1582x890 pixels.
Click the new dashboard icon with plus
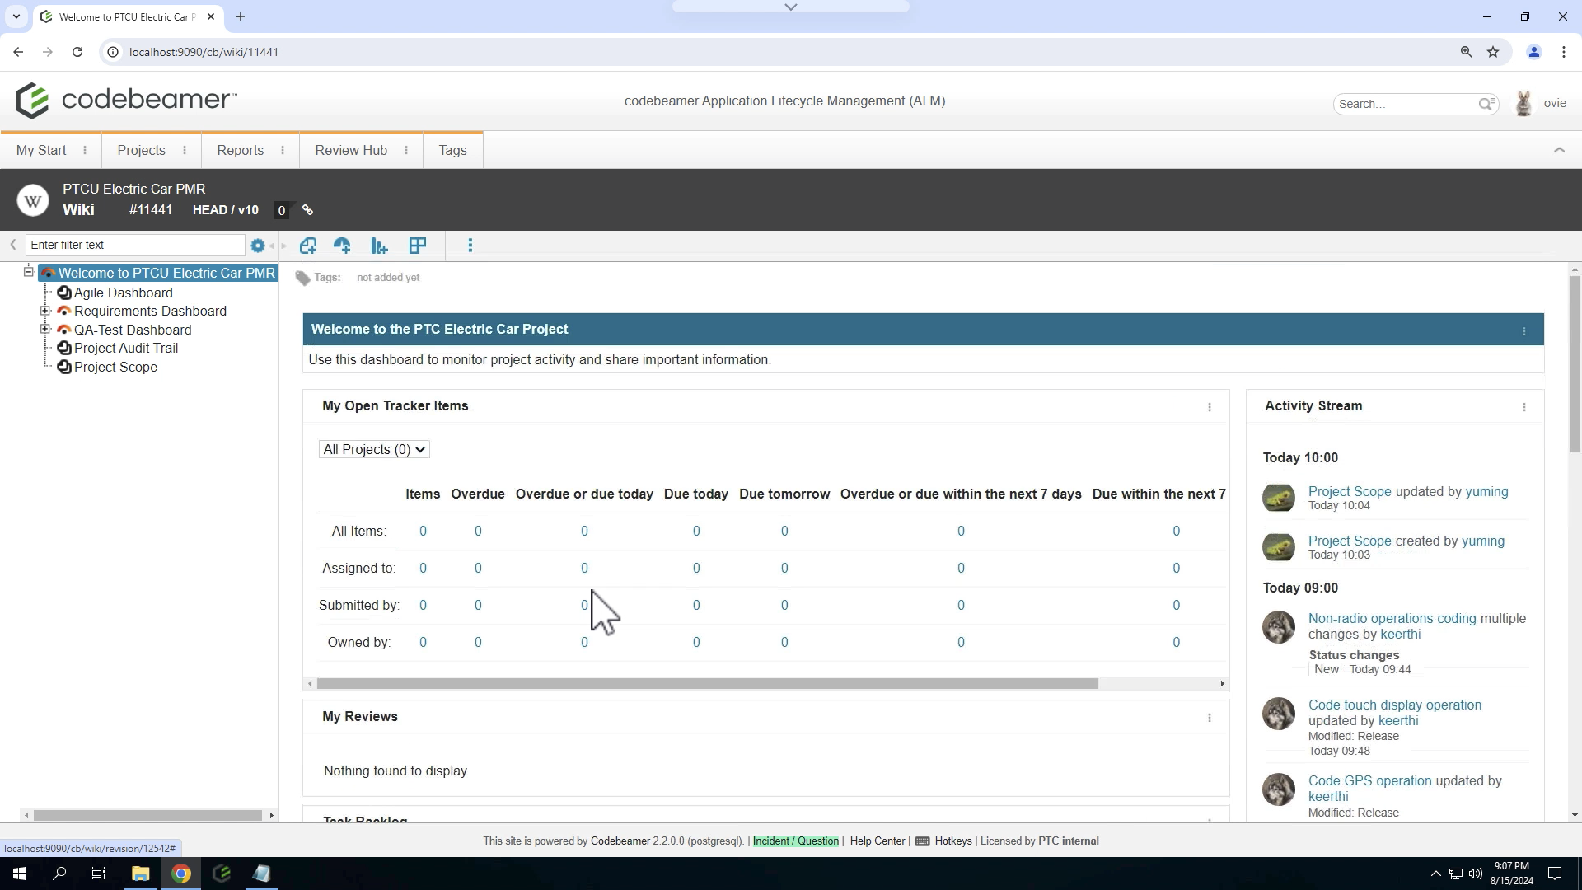(342, 246)
